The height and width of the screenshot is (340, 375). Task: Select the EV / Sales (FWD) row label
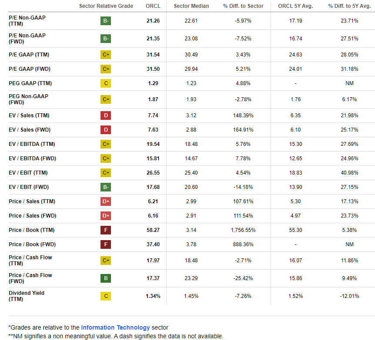(30, 130)
